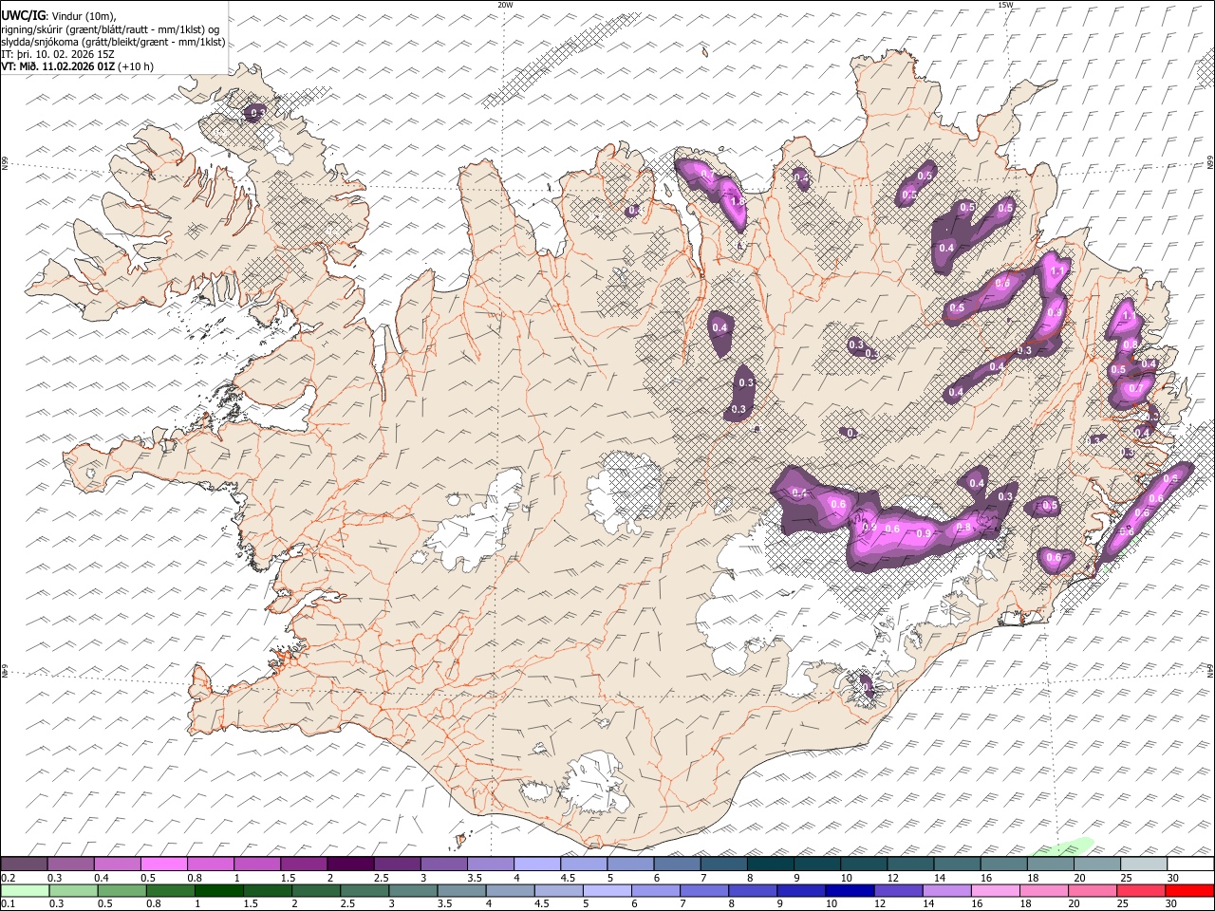Pick the darkest green swatch on rain scale
This screenshot has height=911, width=1215.
click(x=218, y=890)
